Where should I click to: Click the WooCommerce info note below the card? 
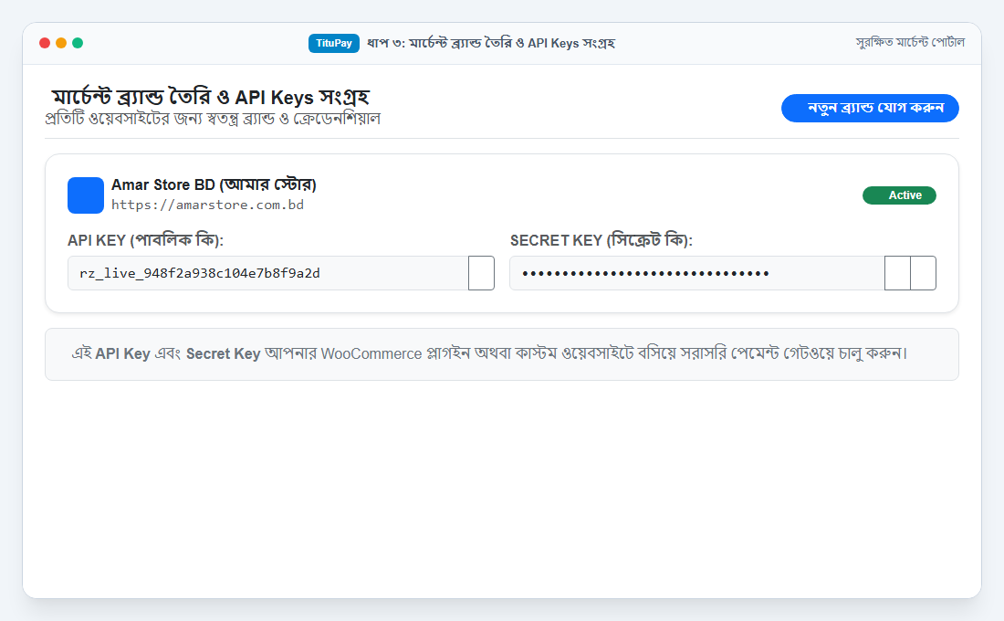[x=502, y=354]
